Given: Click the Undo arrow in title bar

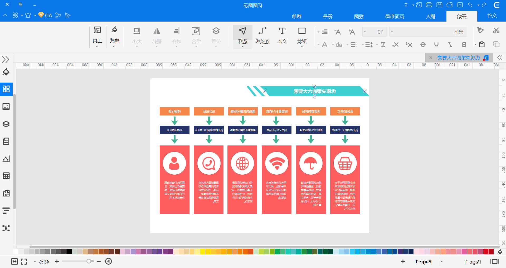Looking at the screenshot, I should click(x=470, y=5).
